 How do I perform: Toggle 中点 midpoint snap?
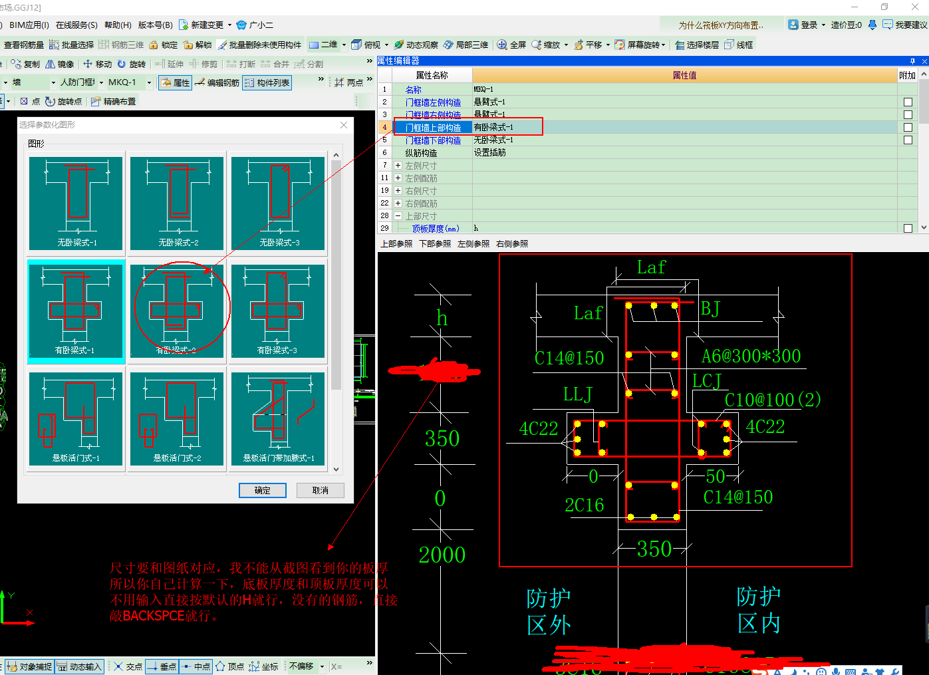point(196,666)
